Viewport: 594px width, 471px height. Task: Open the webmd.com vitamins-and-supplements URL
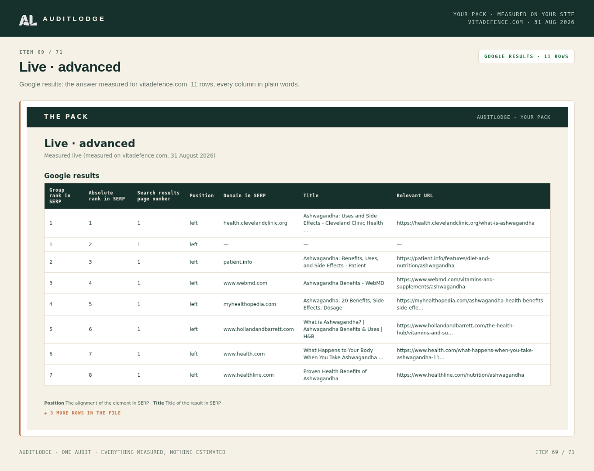point(445,283)
